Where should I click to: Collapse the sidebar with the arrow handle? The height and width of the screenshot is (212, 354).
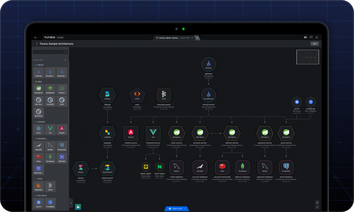tap(71, 203)
